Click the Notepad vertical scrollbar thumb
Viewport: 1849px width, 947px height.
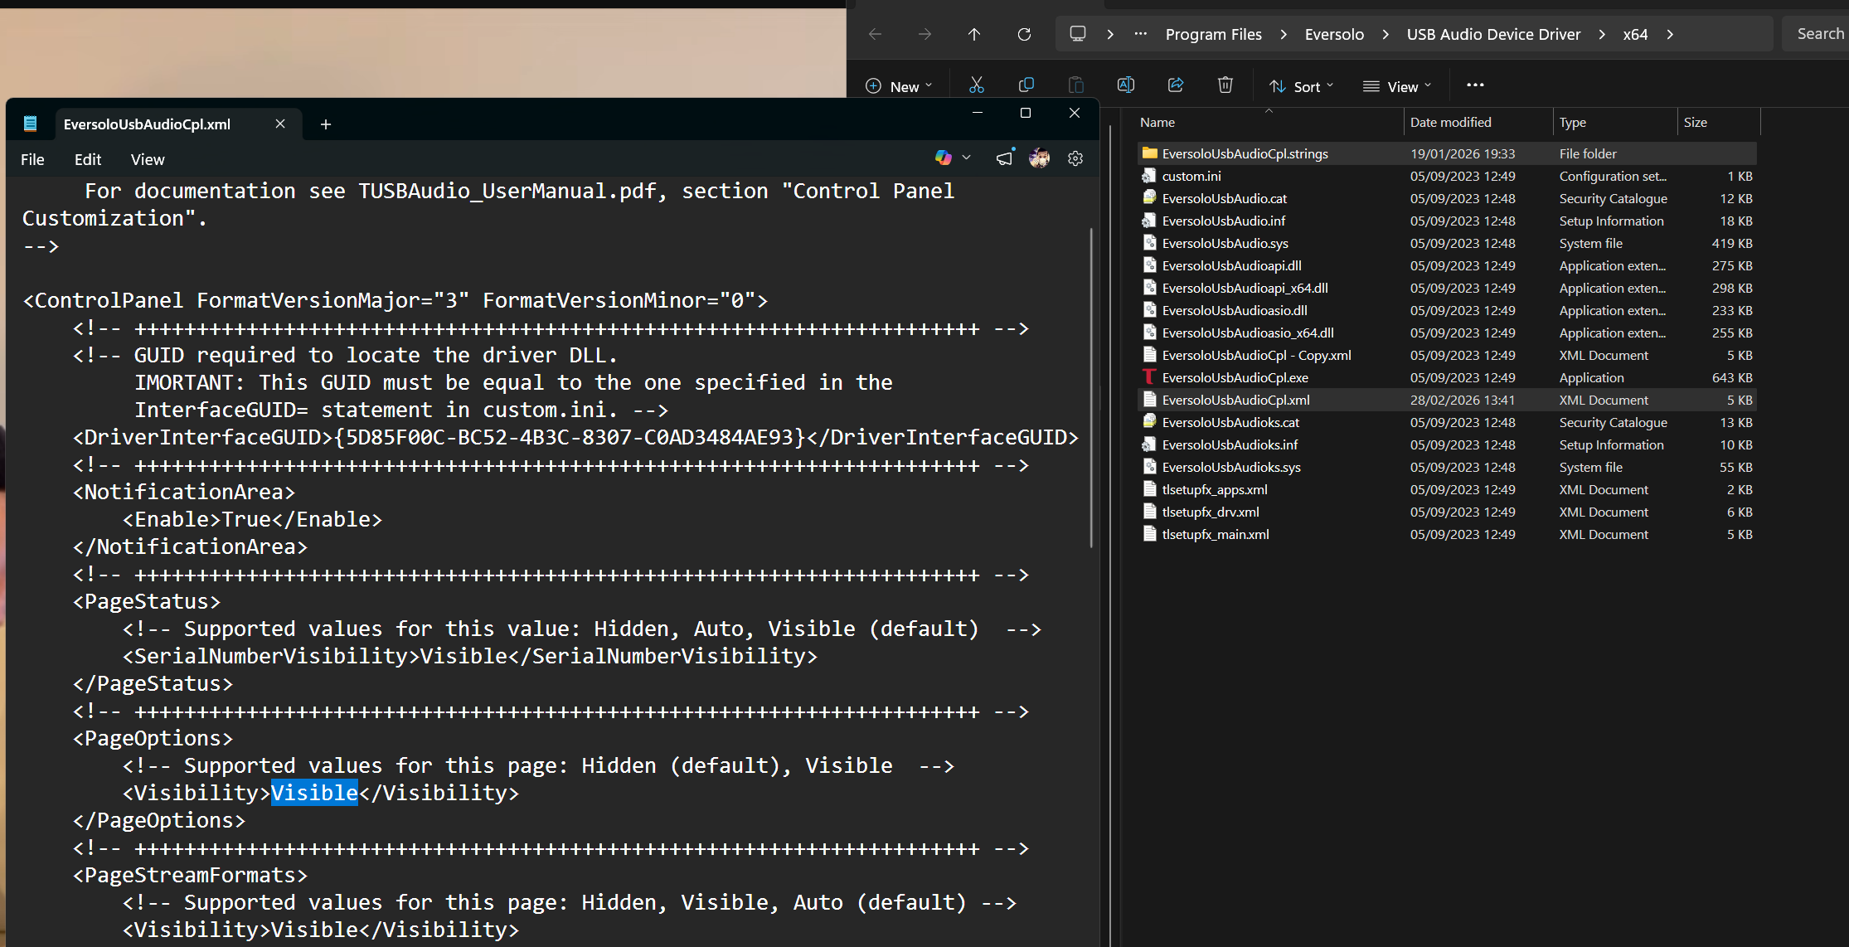click(x=1091, y=388)
